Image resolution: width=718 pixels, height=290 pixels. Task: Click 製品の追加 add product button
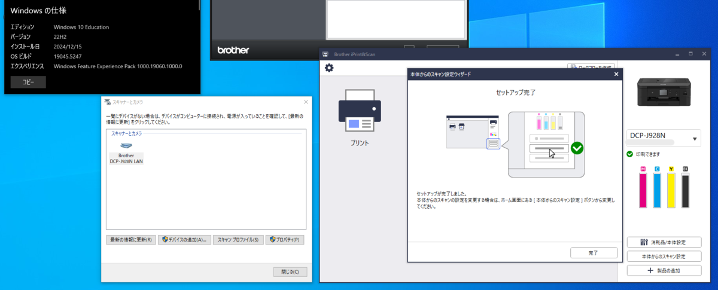pyautogui.click(x=664, y=270)
